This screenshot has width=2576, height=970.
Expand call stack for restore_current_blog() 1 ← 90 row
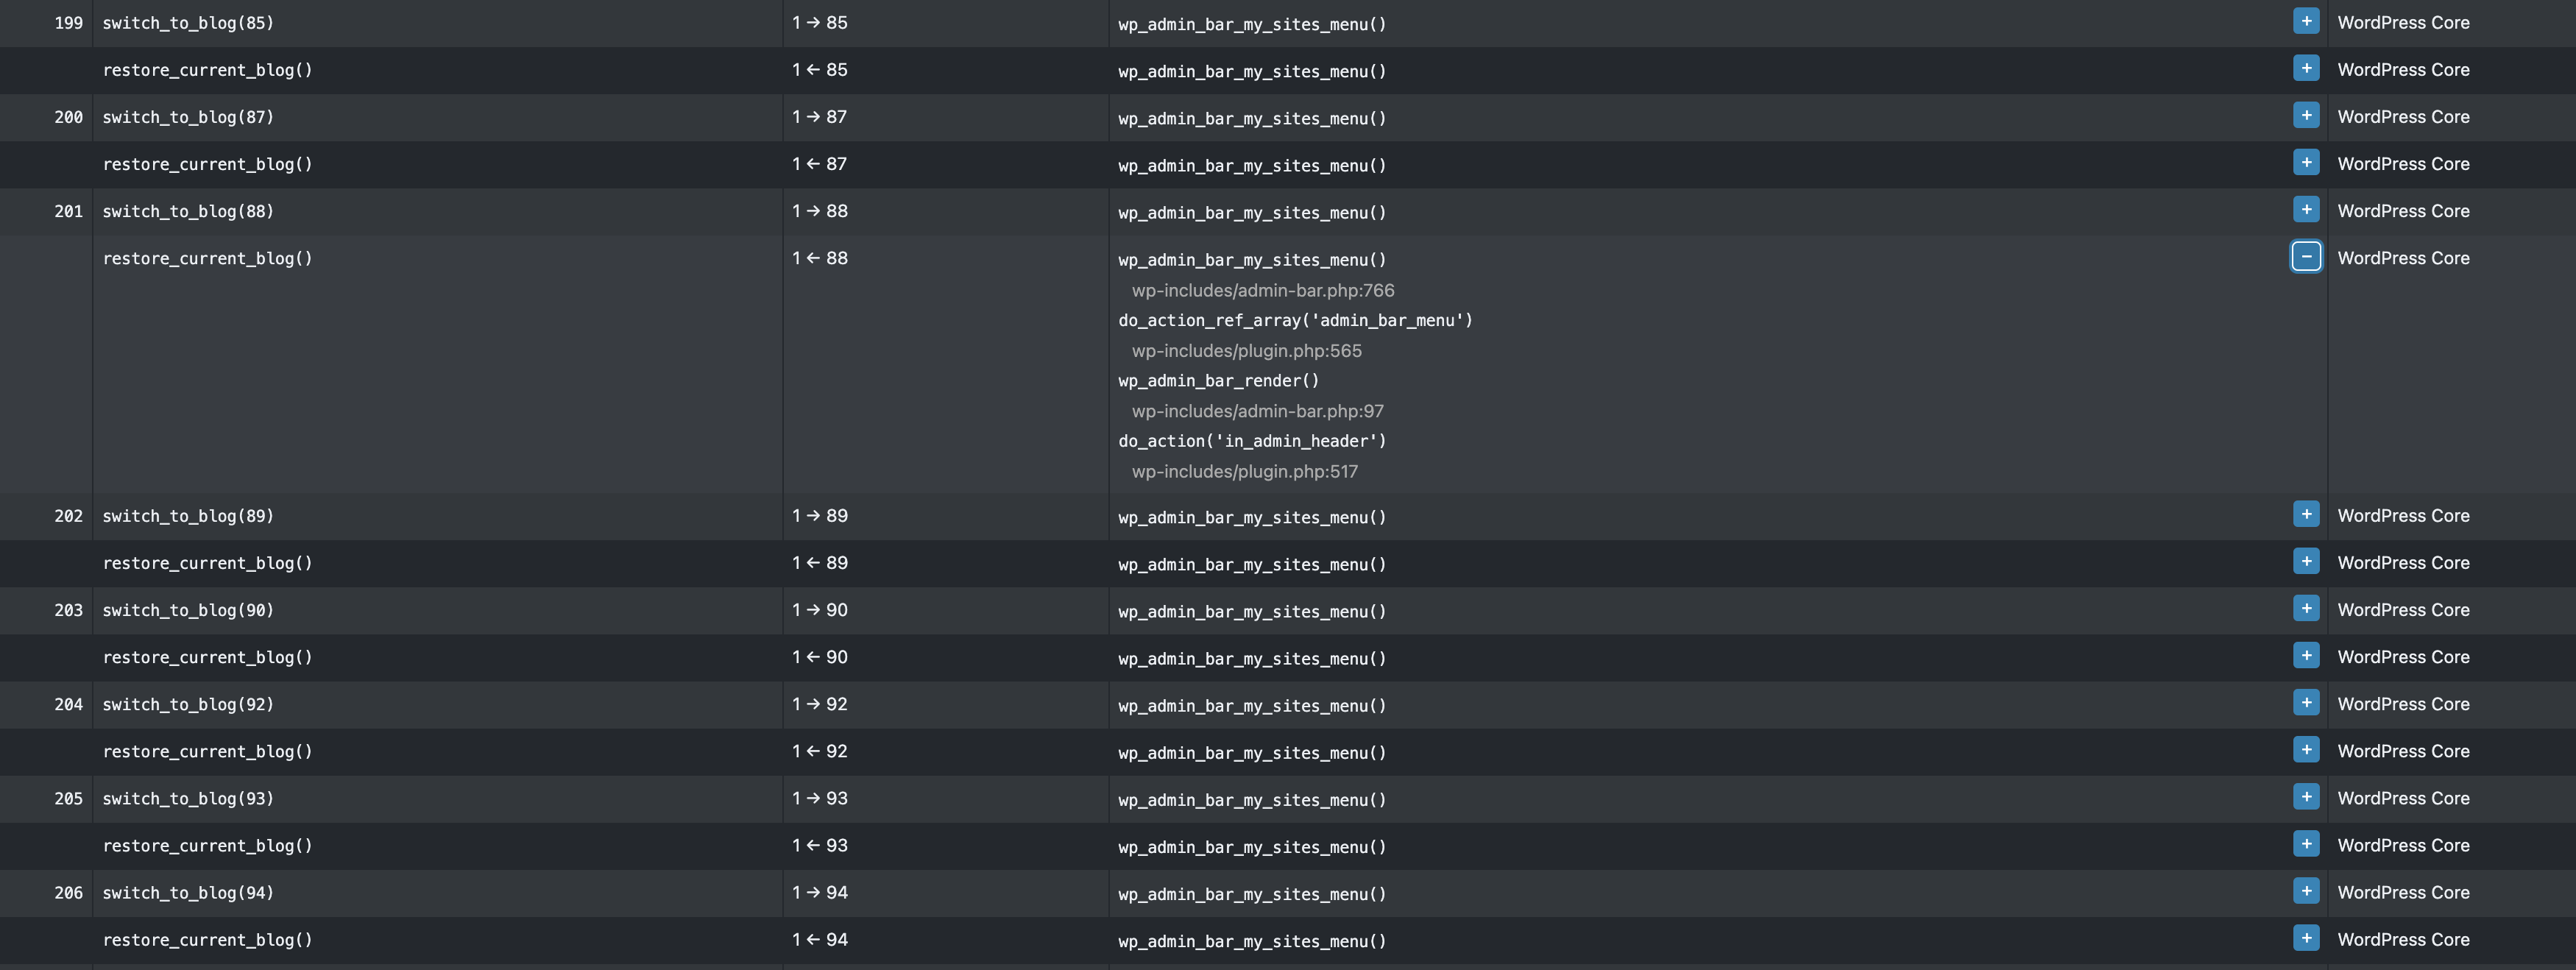coord(2306,655)
